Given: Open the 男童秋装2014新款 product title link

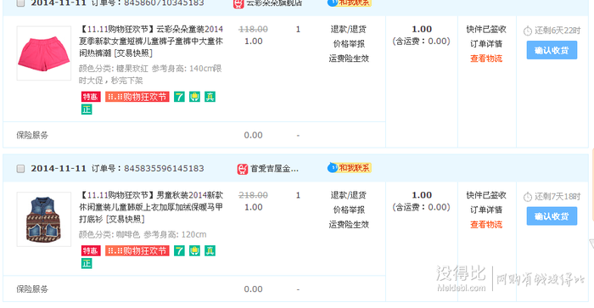Looking at the screenshot, I should point(151,207).
